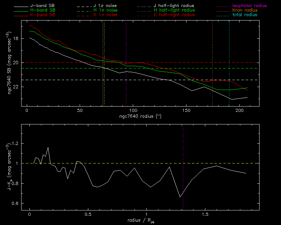This screenshot has width=281, height=225.
Task: Click the 1.2 tick label on lower y-axis
Action: 14,143
